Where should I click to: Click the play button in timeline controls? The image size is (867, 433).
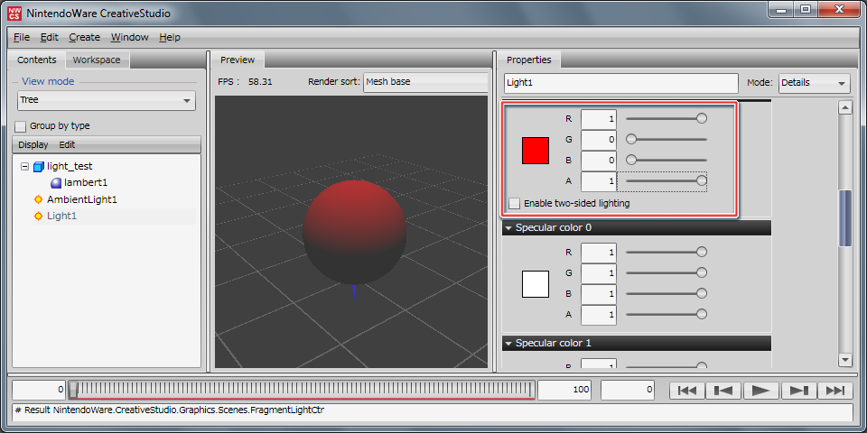(761, 390)
